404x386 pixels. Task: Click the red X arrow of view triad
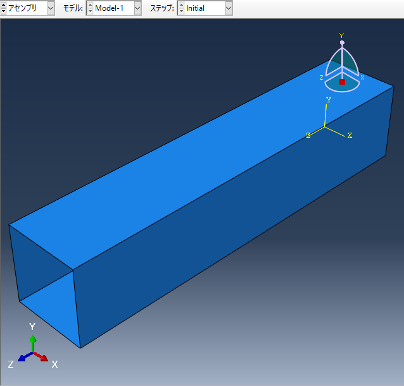(x=43, y=357)
